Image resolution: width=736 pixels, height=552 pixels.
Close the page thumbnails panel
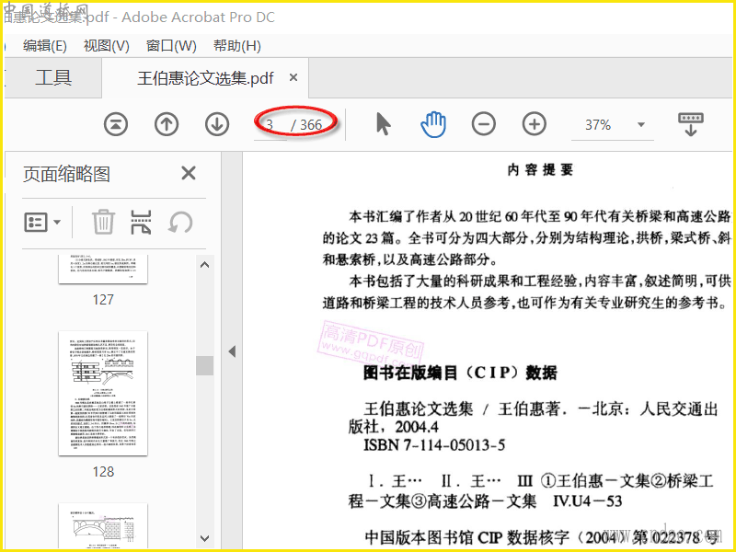(x=189, y=173)
